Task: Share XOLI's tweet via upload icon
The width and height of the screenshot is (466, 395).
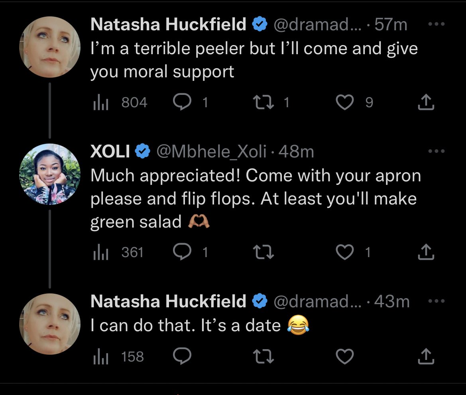Action: (x=426, y=252)
